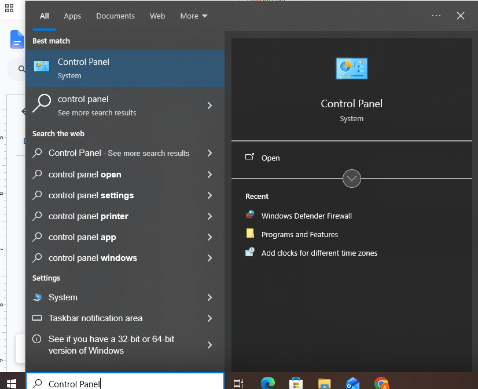Click the large Control Panel icon in preview pane
Viewport: 478px width, 389px height.
tap(351, 68)
